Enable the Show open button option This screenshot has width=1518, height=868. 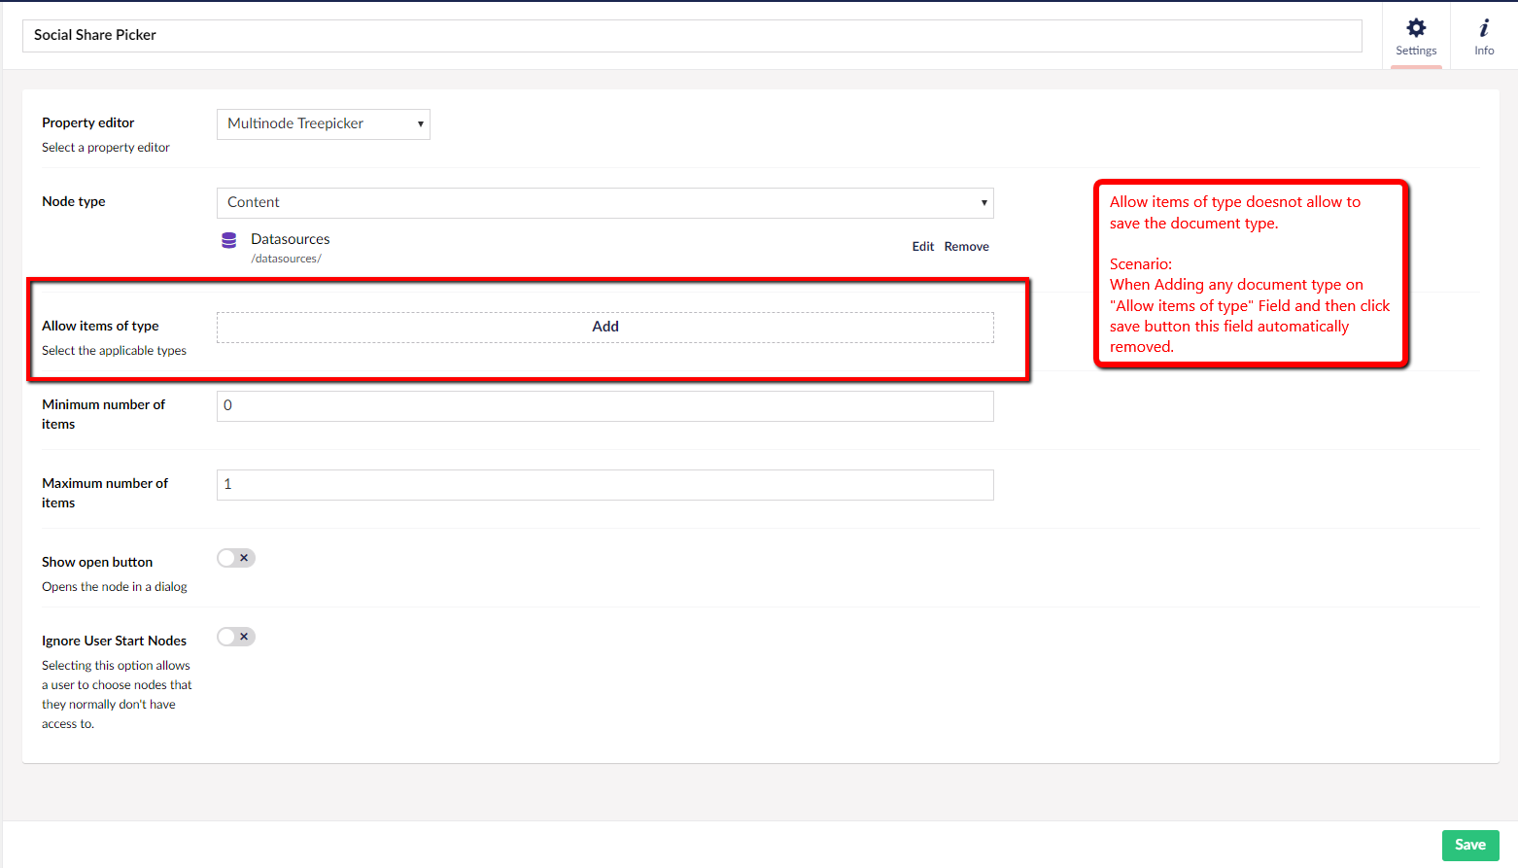[x=235, y=557]
